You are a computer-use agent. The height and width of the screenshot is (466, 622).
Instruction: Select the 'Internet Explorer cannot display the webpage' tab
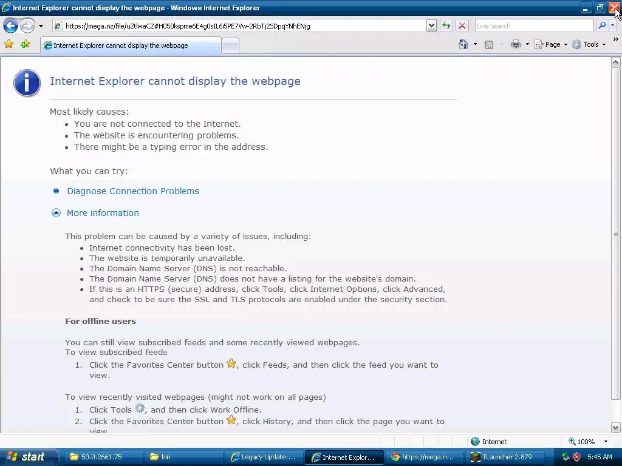coord(131,46)
